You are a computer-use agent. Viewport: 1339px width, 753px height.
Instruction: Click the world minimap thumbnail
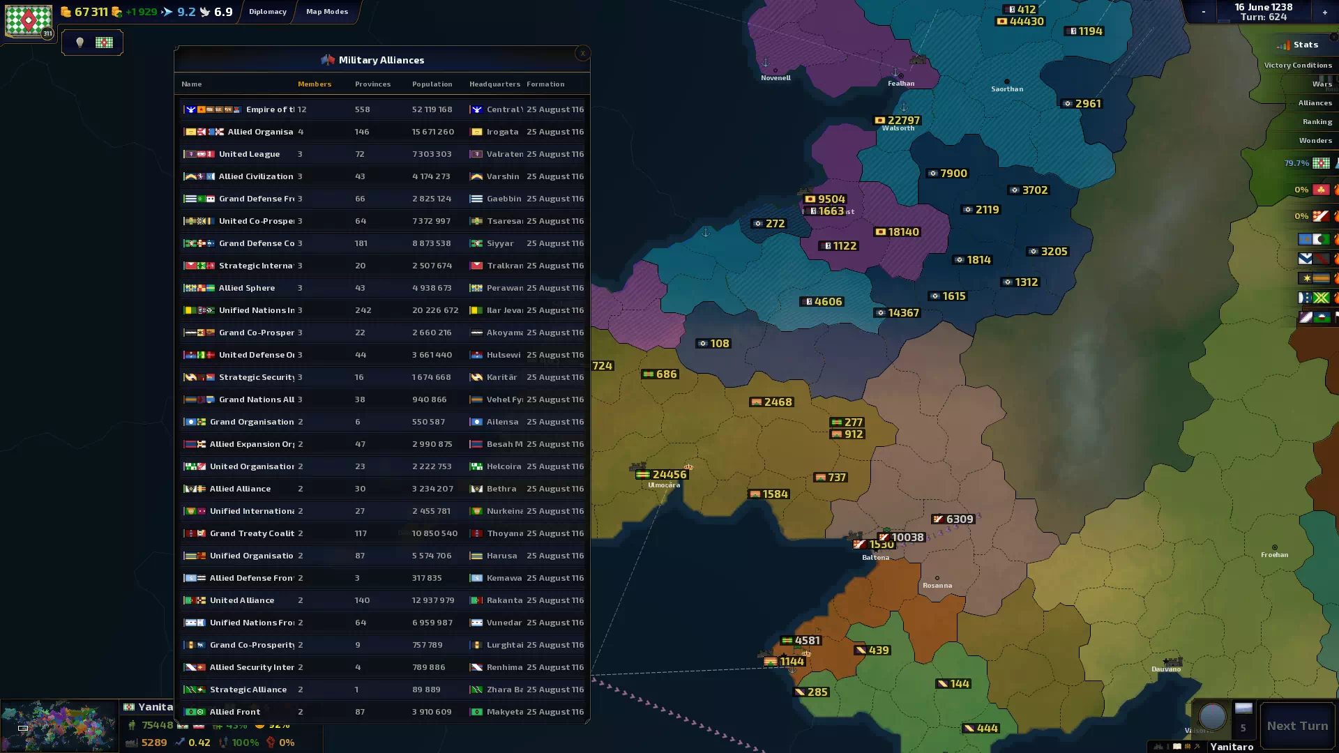pyautogui.click(x=59, y=726)
